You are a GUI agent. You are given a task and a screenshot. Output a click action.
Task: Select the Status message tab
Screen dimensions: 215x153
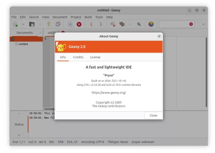pos(19,124)
